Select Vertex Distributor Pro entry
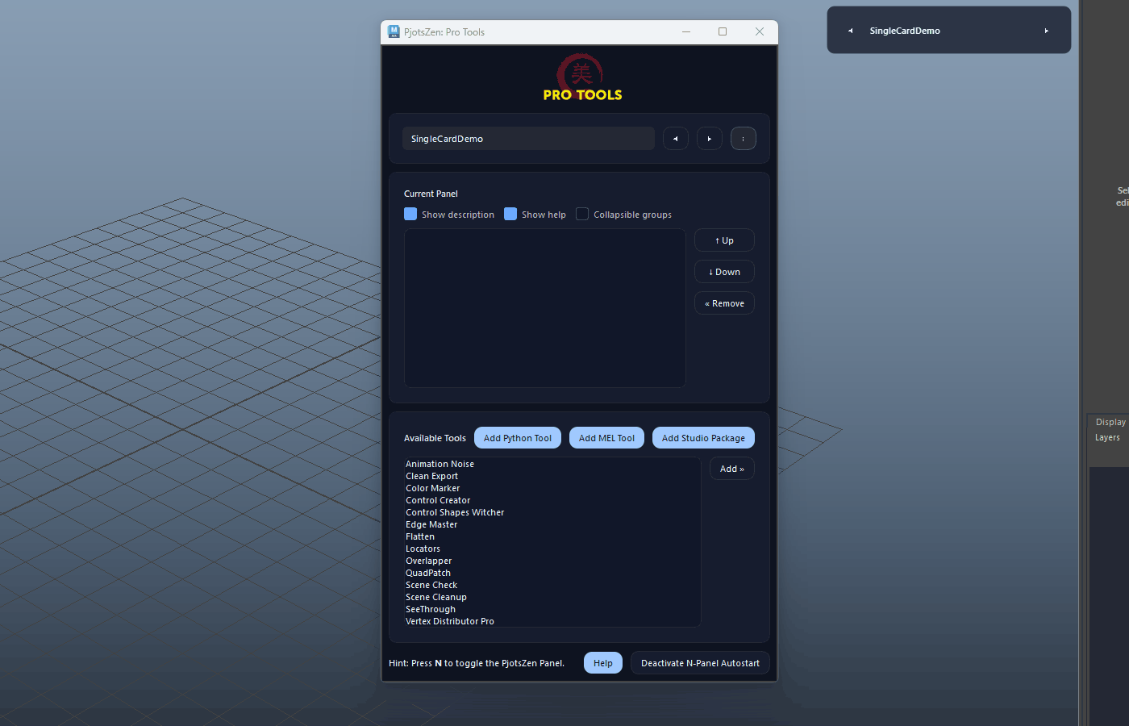This screenshot has height=726, width=1129. click(x=450, y=621)
